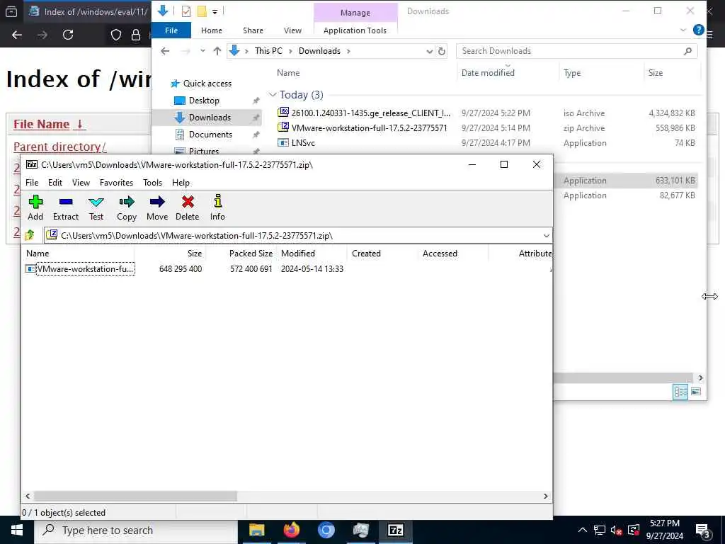The image size is (725, 544).
Task: Open the 7-Zip Edit menu
Action: [55, 183]
